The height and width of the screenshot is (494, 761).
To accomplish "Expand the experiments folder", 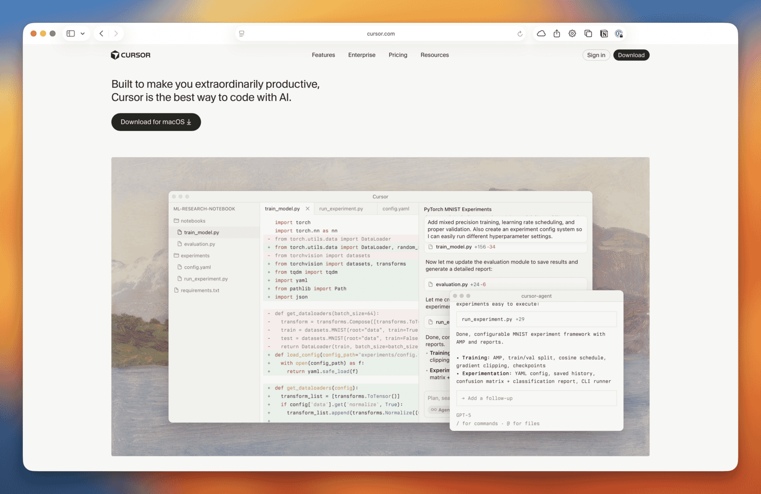I will click(191, 256).
